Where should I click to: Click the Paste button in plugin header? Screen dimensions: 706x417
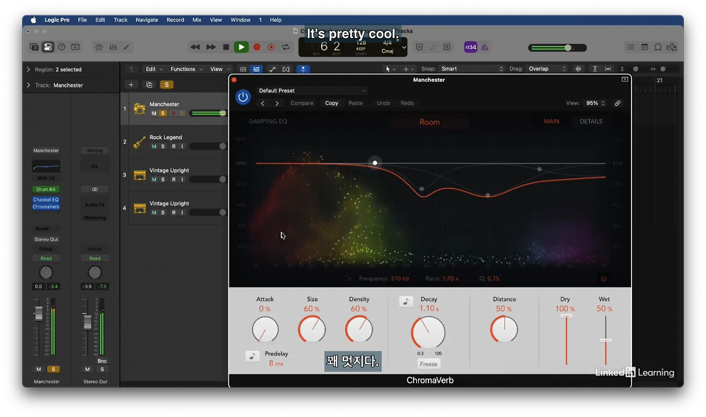tap(356, 103)
